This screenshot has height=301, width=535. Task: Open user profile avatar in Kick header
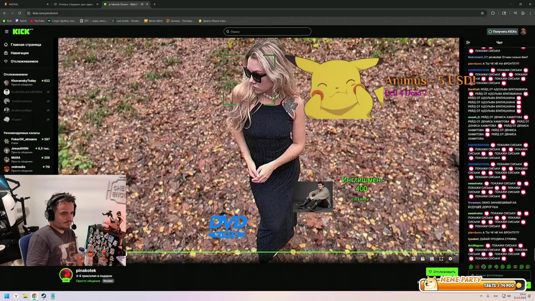point(523,31)
